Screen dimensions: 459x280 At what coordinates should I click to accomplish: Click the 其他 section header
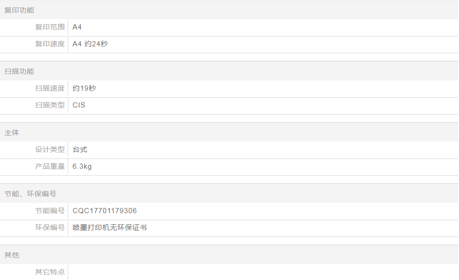tap(12, 255)
